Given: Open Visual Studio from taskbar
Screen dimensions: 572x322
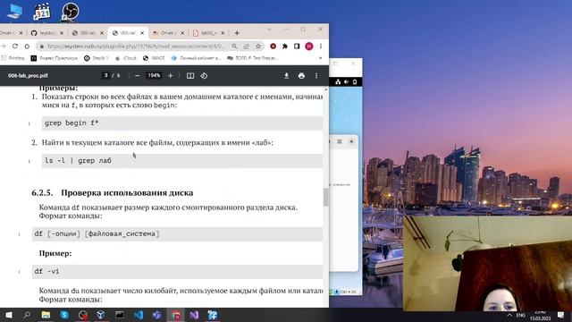Looking at the screenshot, I should (x=194, y=315).
